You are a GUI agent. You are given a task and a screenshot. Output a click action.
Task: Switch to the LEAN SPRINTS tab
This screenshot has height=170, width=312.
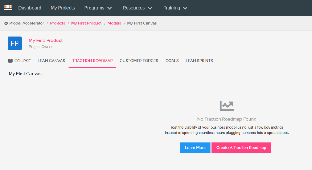pos(199,61)
